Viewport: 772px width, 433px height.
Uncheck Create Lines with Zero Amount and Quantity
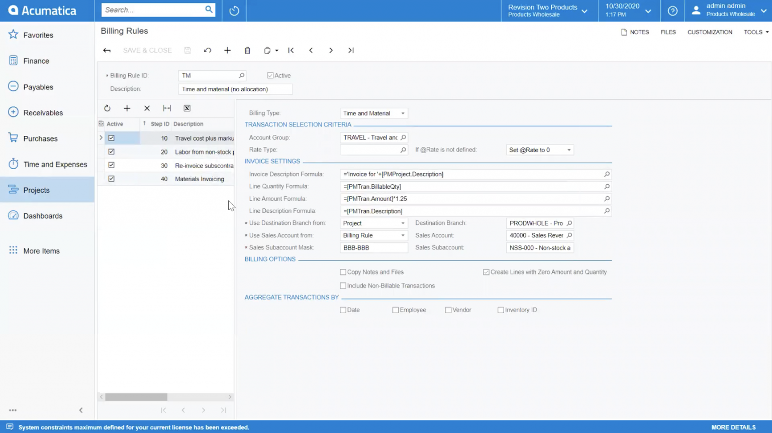[x=486, y=271]
